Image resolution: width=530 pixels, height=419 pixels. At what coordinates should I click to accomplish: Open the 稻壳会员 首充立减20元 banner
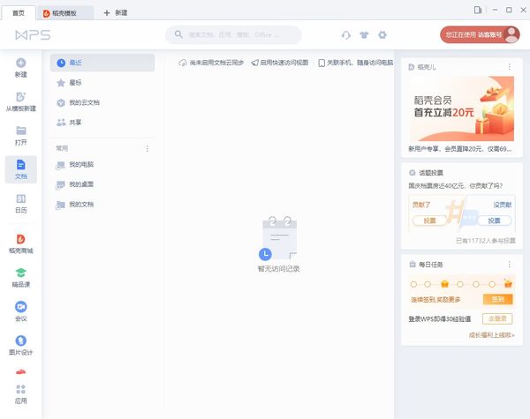click(x=462, y=108)
